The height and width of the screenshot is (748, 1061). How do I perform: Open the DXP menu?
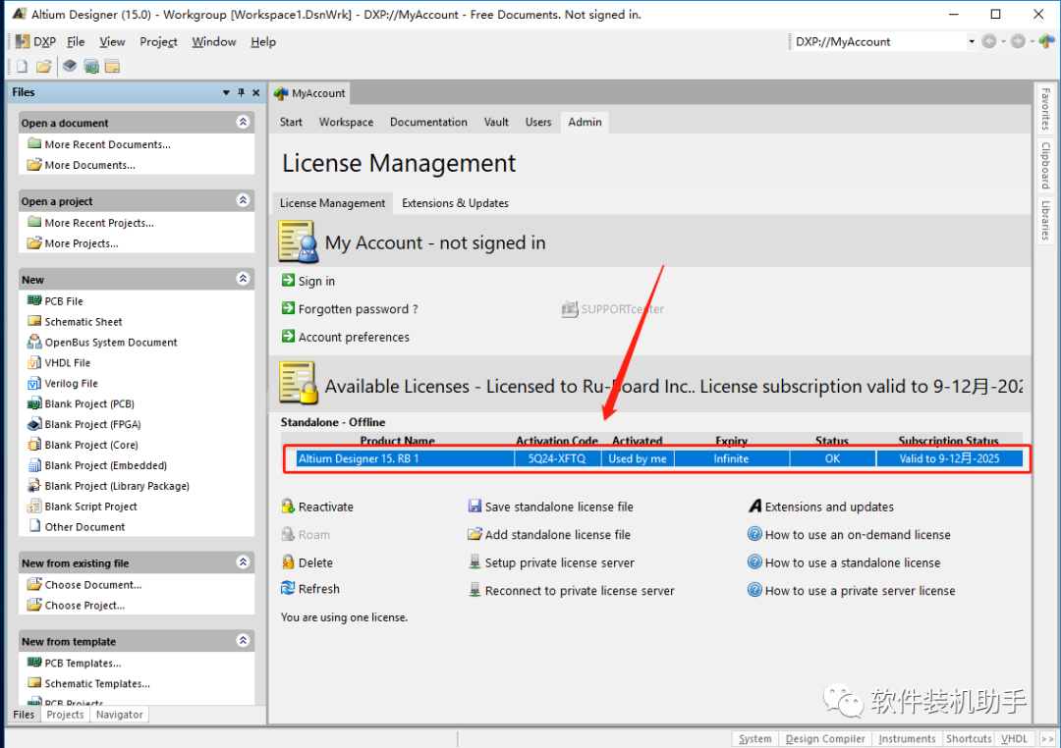point(36,42)
